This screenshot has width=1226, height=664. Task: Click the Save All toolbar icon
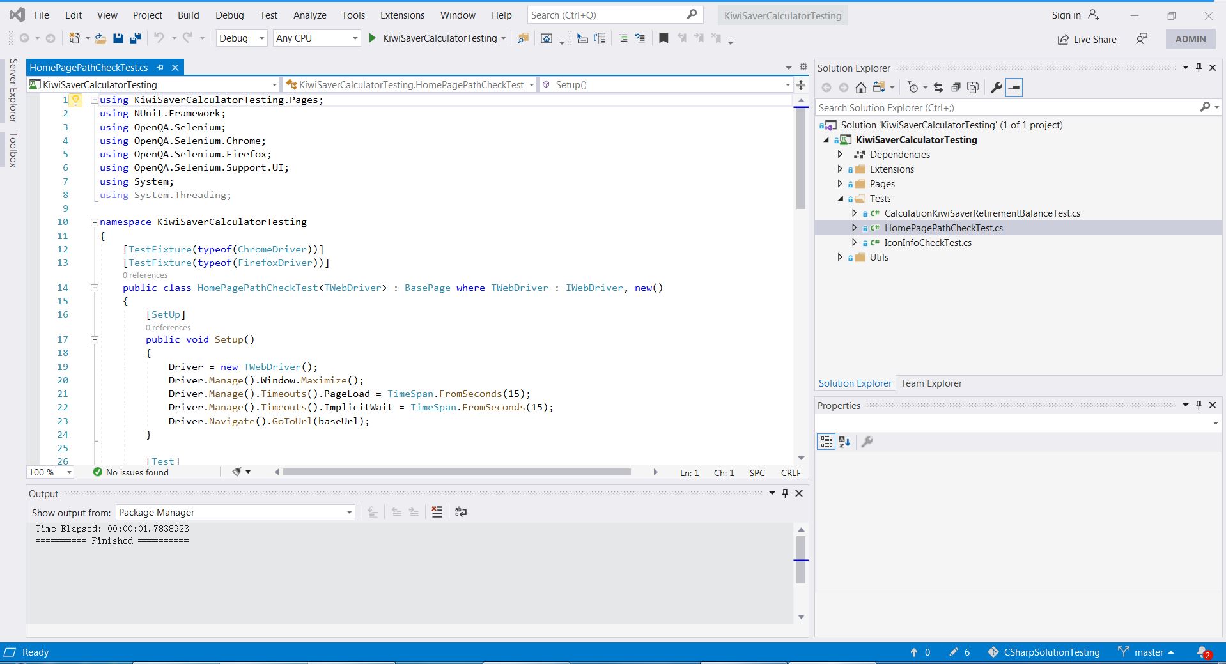click(135, 38)
